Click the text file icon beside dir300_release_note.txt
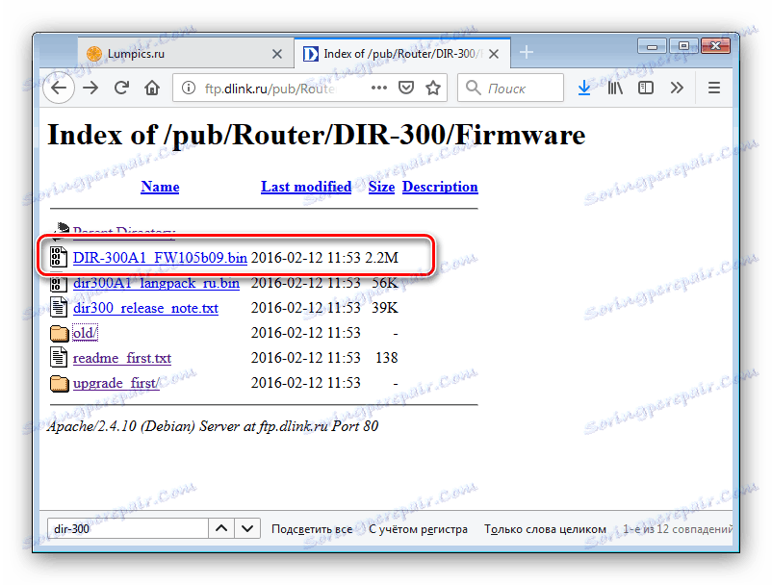772x585 pixels. (x=59, y=308)
